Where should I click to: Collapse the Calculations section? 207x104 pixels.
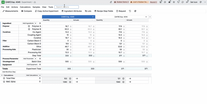click(2, 75)
